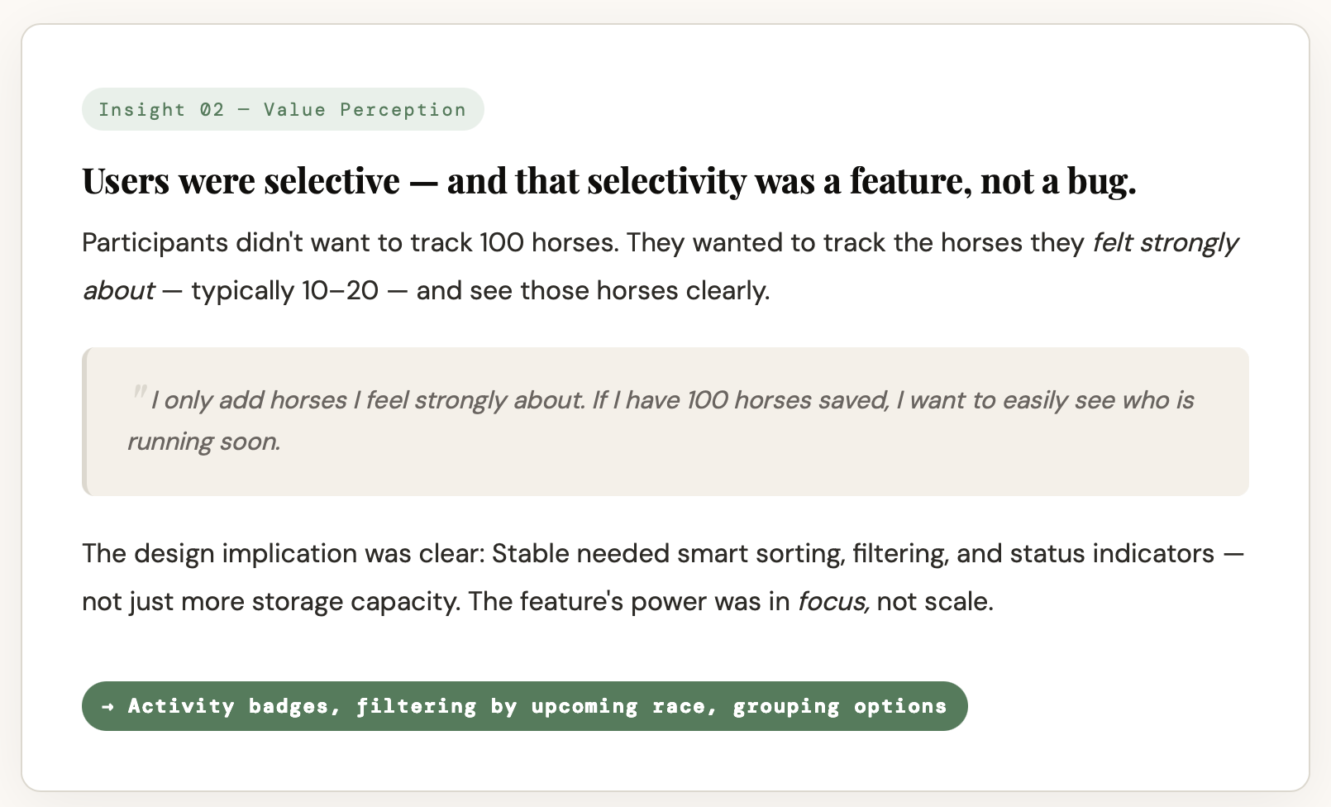Click the italic word 'focus'
Screen dimensions: 1331x807
coord(832,601)
